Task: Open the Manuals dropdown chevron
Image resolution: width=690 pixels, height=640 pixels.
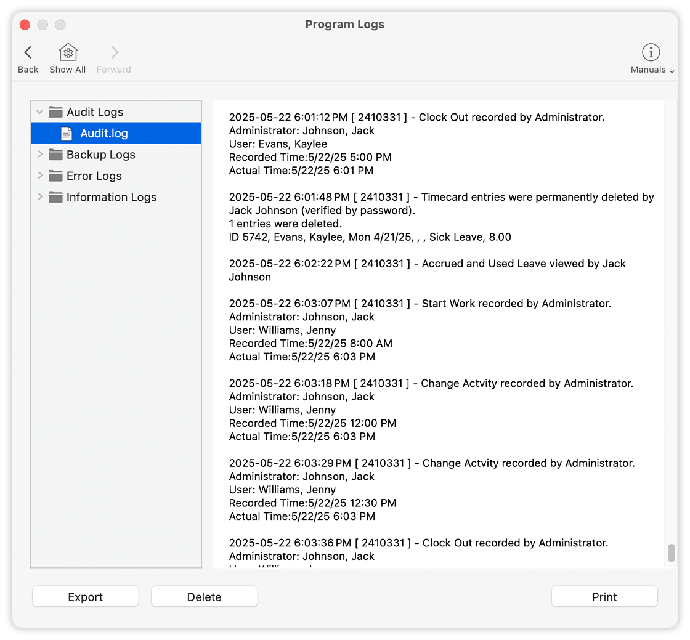Action: 672,71
